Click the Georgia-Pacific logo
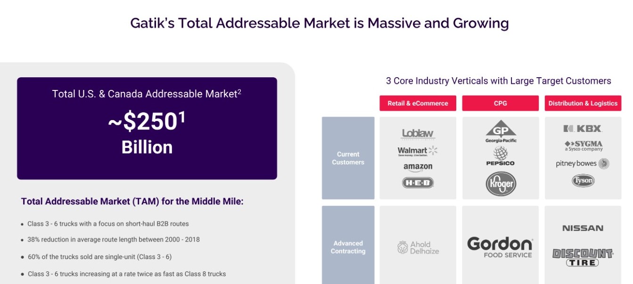 (x=501, y=131)
